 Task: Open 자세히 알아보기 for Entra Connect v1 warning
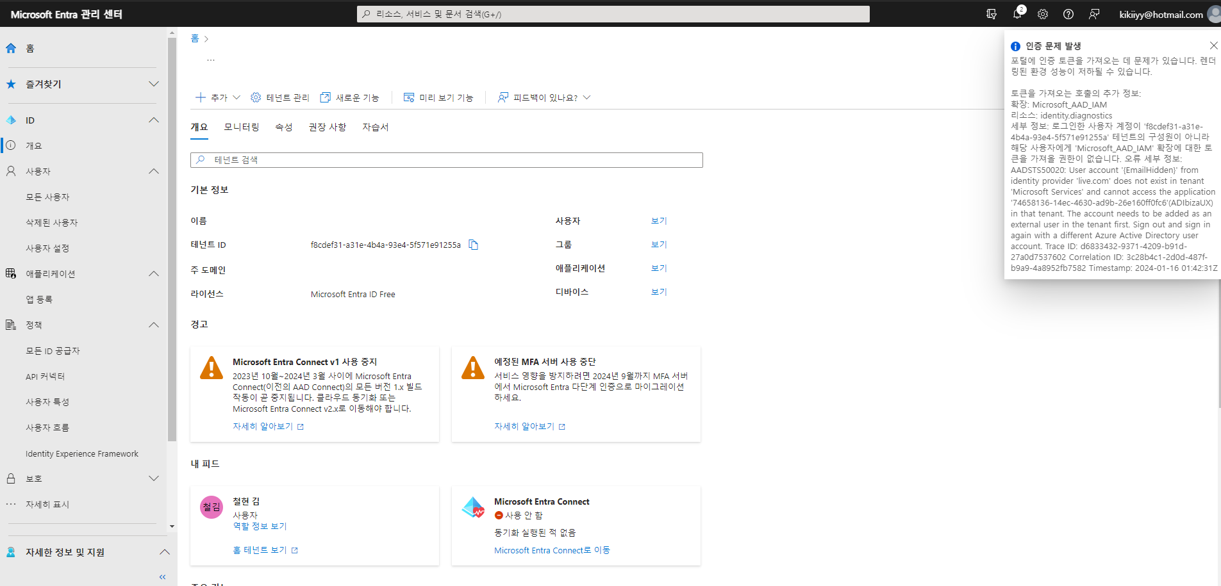(x=268, y=427)
